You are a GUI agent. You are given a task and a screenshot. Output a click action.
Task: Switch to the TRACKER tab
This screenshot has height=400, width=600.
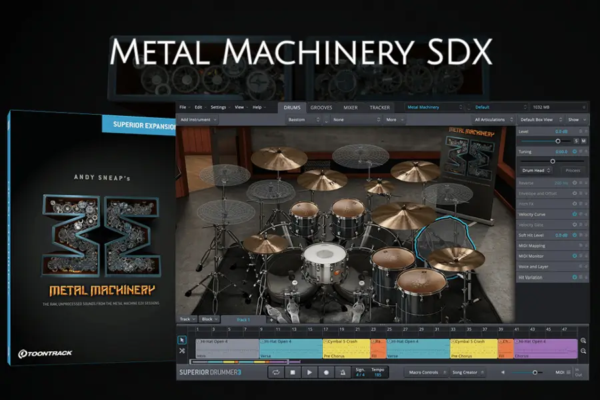pyautogui.click(x=379, y=107)
